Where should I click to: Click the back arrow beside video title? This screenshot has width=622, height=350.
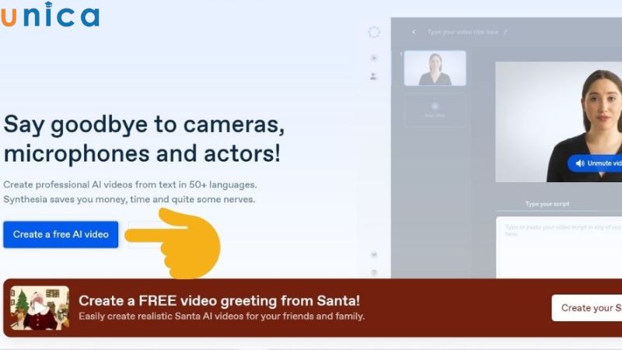coord(414,32)
